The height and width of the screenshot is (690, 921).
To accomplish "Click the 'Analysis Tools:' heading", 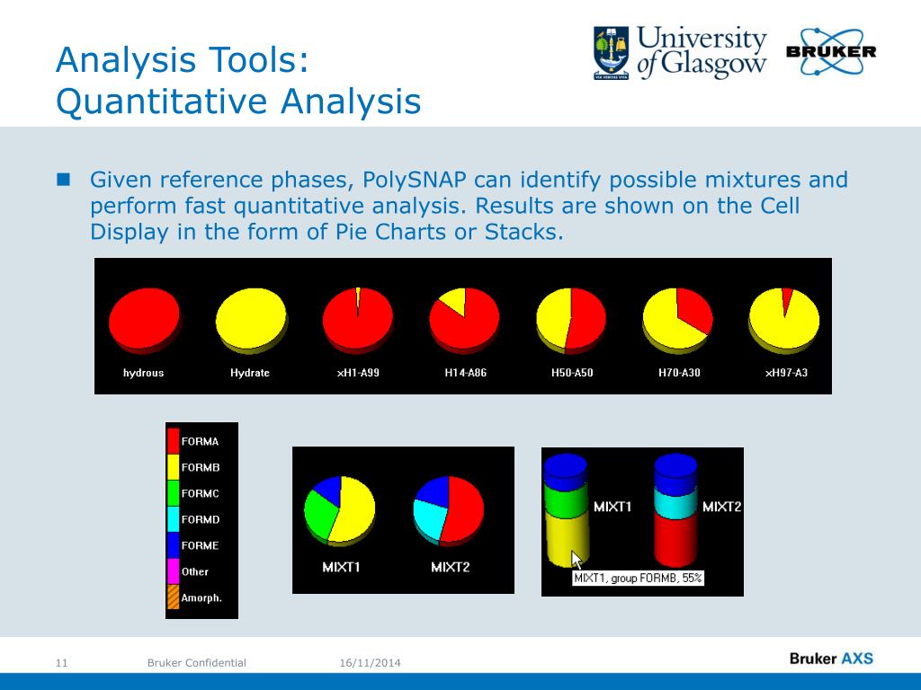I will pyautogui.click(x=183, y=59).
